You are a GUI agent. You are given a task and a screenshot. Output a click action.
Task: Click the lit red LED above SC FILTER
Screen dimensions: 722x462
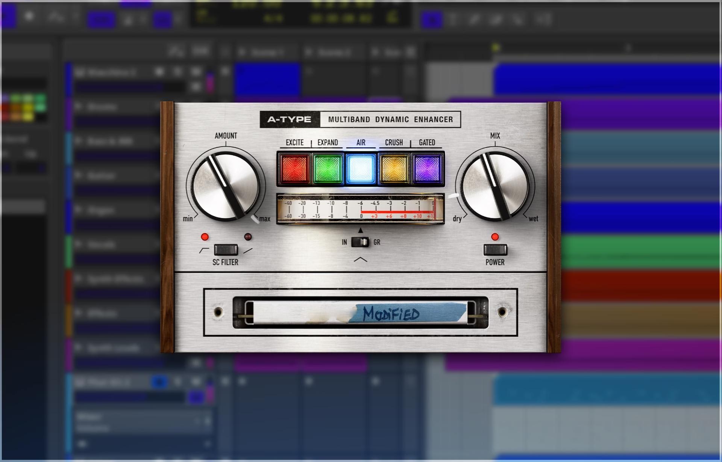coord(205,237)
